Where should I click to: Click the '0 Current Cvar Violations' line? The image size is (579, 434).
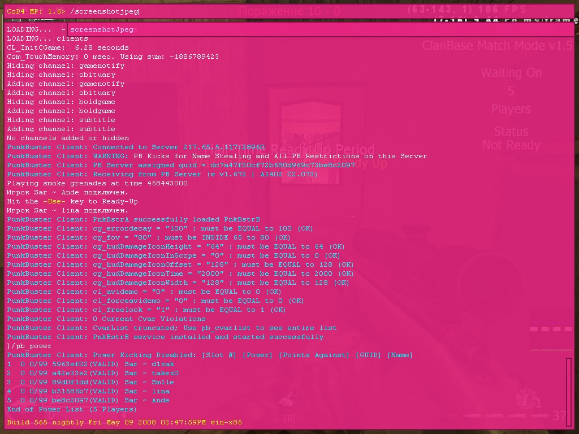[x=106, y=319]
